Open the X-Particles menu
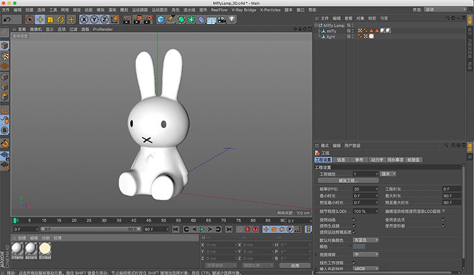The width and height of the screenshot is (474, 275). coord(270,10)
